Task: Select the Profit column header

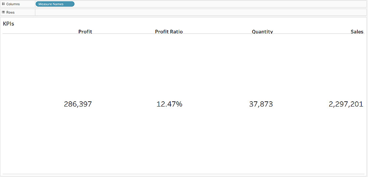Action: coord(85,32)
